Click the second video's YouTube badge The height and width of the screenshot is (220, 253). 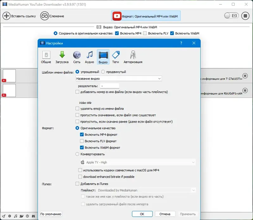click(x=4, y=95)
